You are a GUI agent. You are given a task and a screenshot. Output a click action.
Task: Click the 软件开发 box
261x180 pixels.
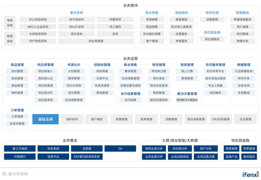click(x=244, y=79)
